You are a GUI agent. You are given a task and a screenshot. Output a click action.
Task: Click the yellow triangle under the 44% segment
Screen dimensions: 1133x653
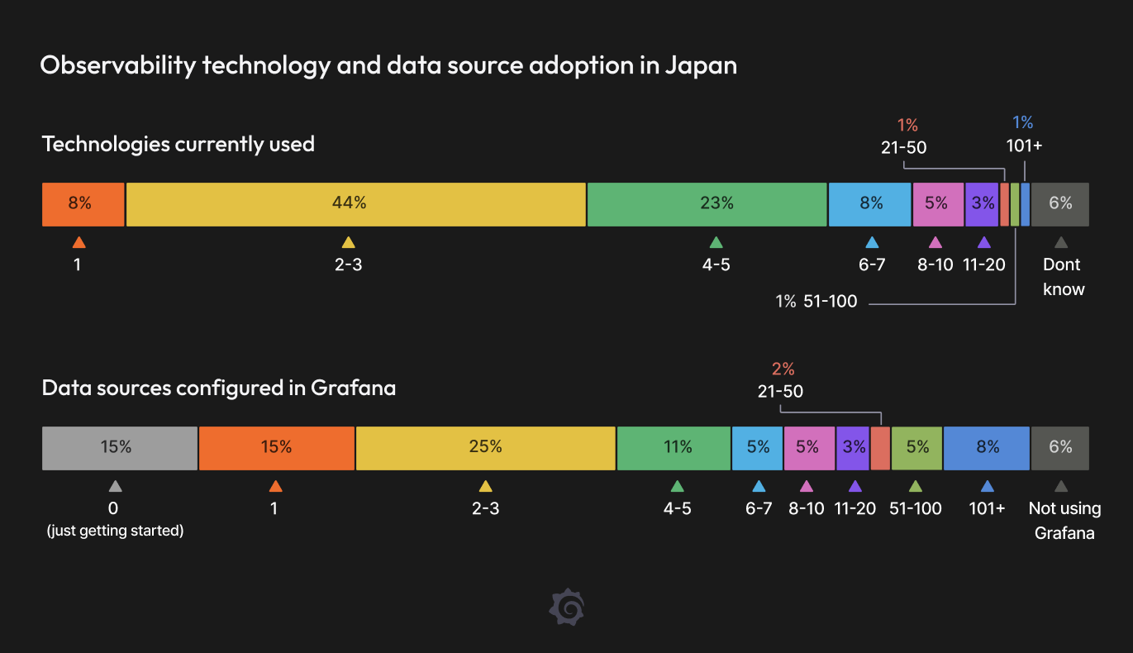point(349,242)
